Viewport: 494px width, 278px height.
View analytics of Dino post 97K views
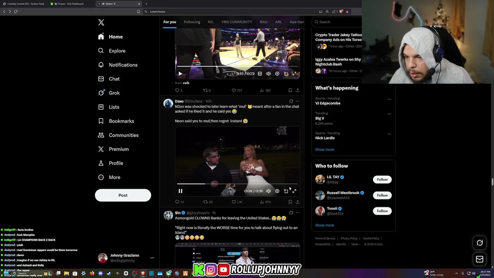tap(266, 202)
